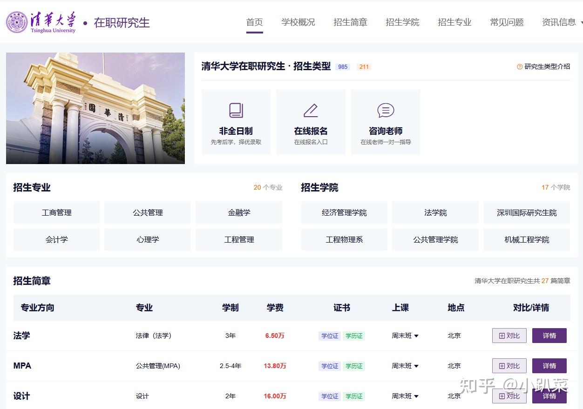Click the Tsinghua gate photo

pos(95,108)
